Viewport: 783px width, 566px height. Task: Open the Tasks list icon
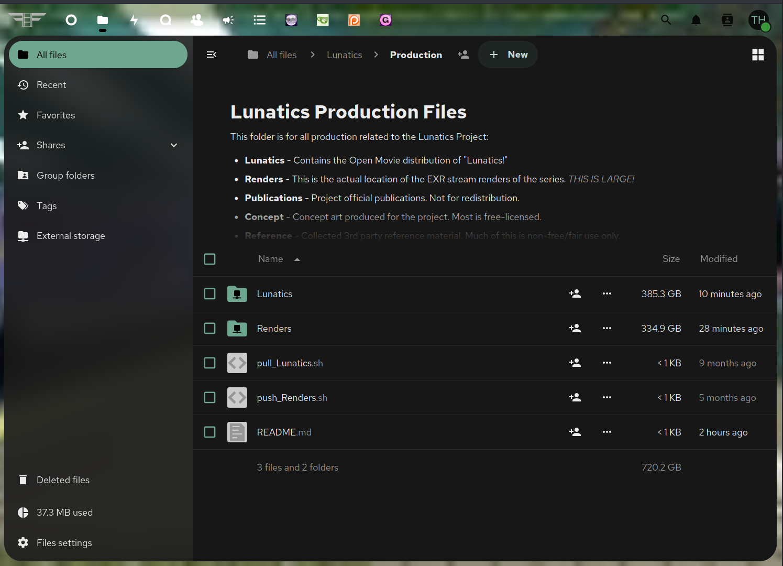[x=259, y=20]
